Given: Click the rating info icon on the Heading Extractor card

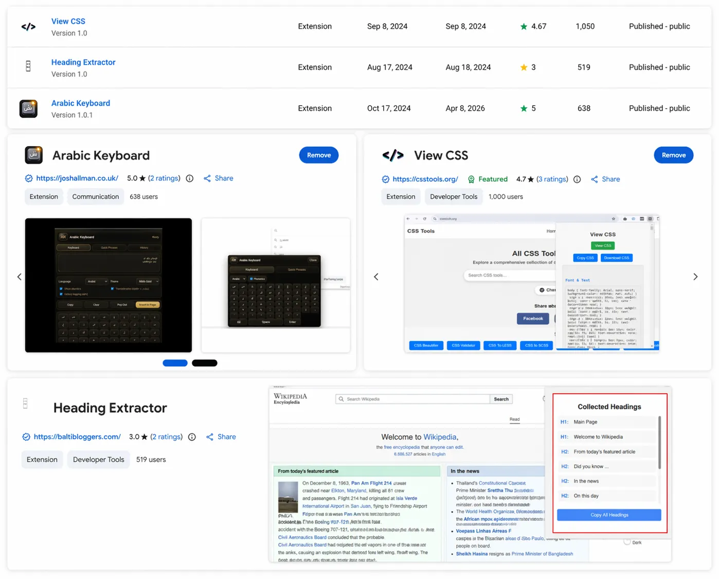Looking at the screenshot, I should click(192, 437).
